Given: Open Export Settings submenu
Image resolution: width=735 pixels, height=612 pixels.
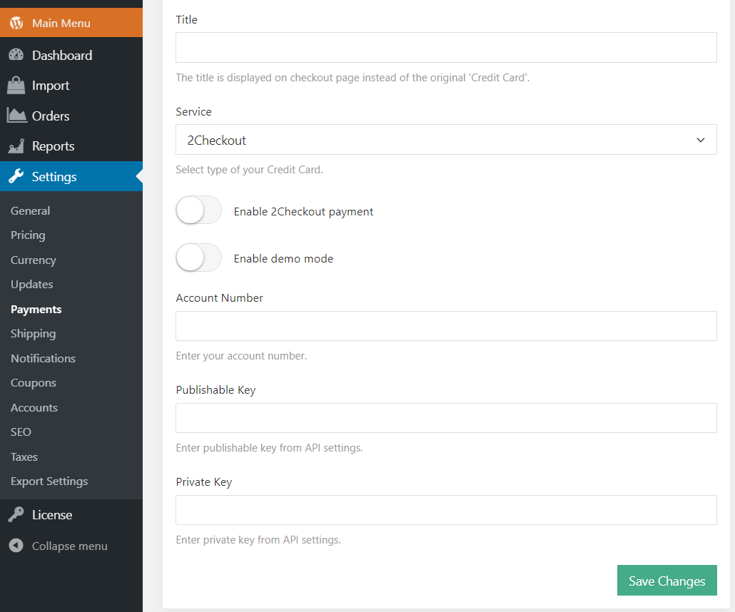Looking at the screenshot, I should coord(49,481).
